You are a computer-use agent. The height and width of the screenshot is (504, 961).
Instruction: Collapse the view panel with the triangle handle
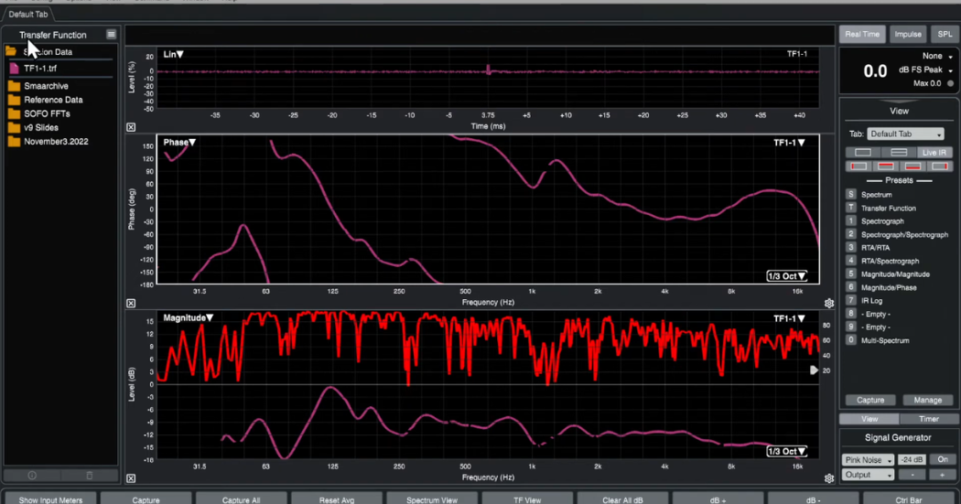pos(899,101)
